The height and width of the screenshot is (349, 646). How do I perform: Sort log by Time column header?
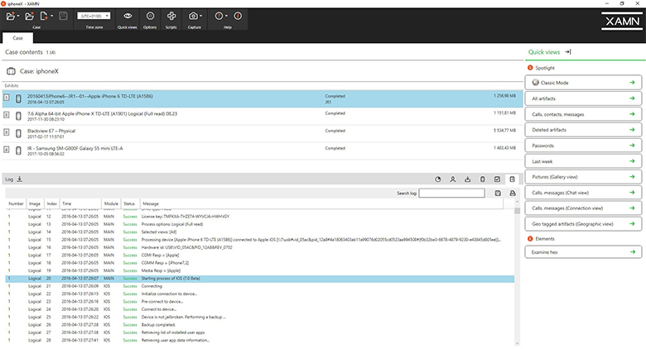pos(81,203)
